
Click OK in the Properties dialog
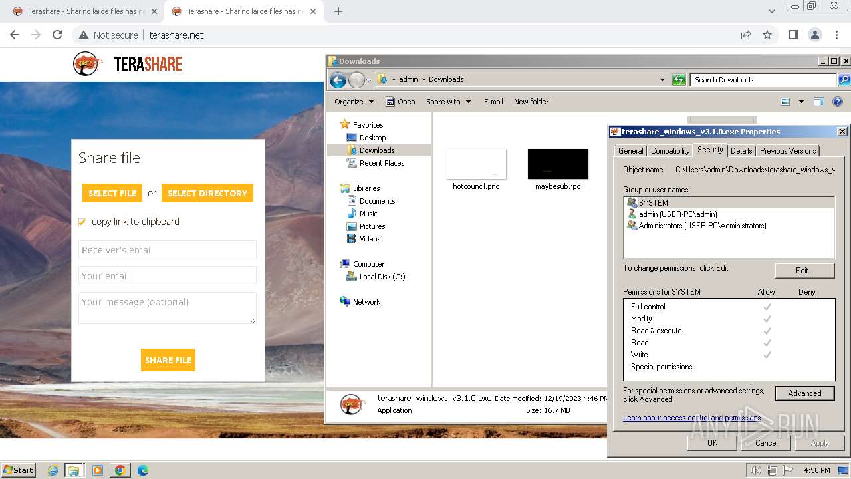(712, 443)
